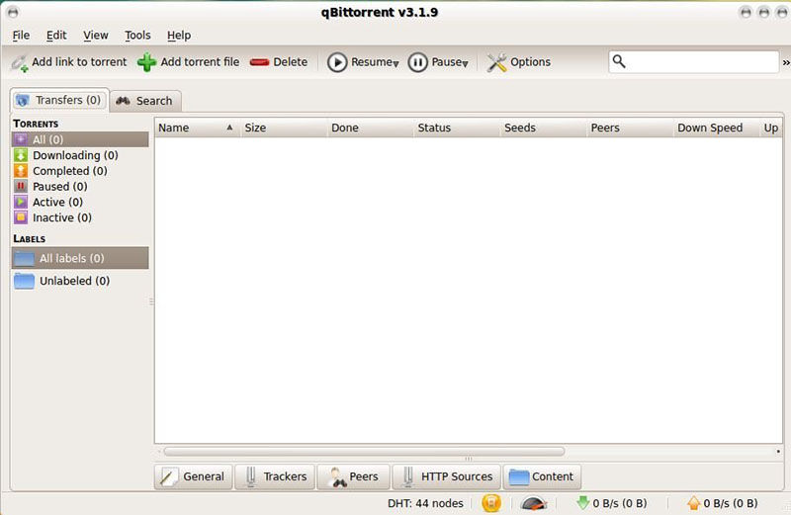Switch to the Search tab
The width and height of the screenshot is (791, 515).
[x=145, y=101]
